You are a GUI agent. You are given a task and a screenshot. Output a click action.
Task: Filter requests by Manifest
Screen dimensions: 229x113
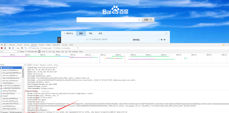tap(75, 51)
